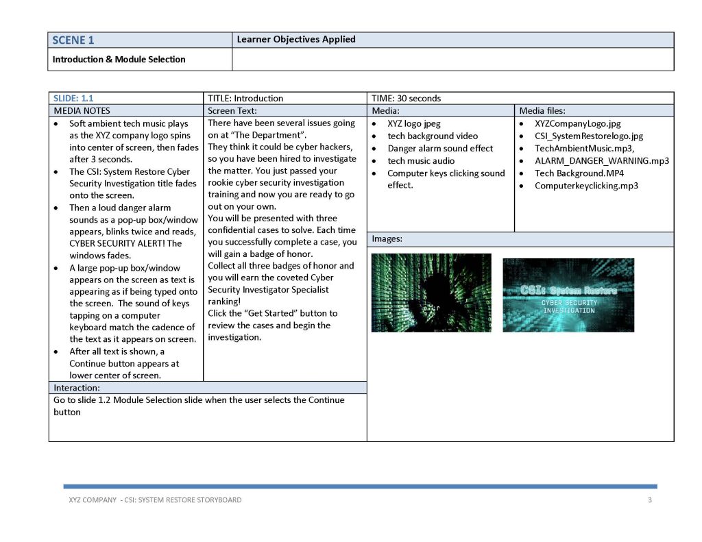Click the MEDIA NOTES column header
This screenshot has height=542, width=702.
[x=82, y=110]
